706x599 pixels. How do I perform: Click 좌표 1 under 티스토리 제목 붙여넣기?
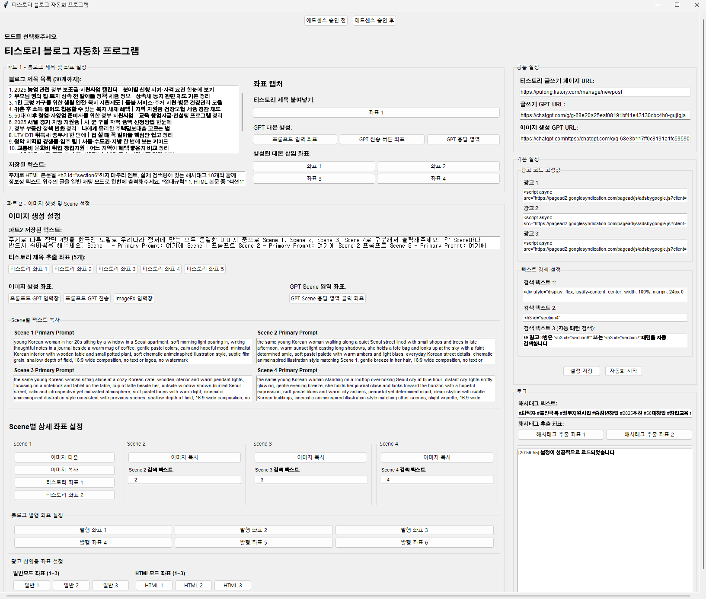(376, 112)
